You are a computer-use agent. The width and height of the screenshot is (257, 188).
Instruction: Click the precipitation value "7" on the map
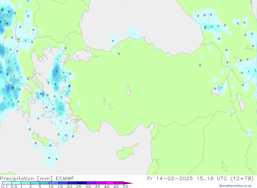tap(57, 72)
